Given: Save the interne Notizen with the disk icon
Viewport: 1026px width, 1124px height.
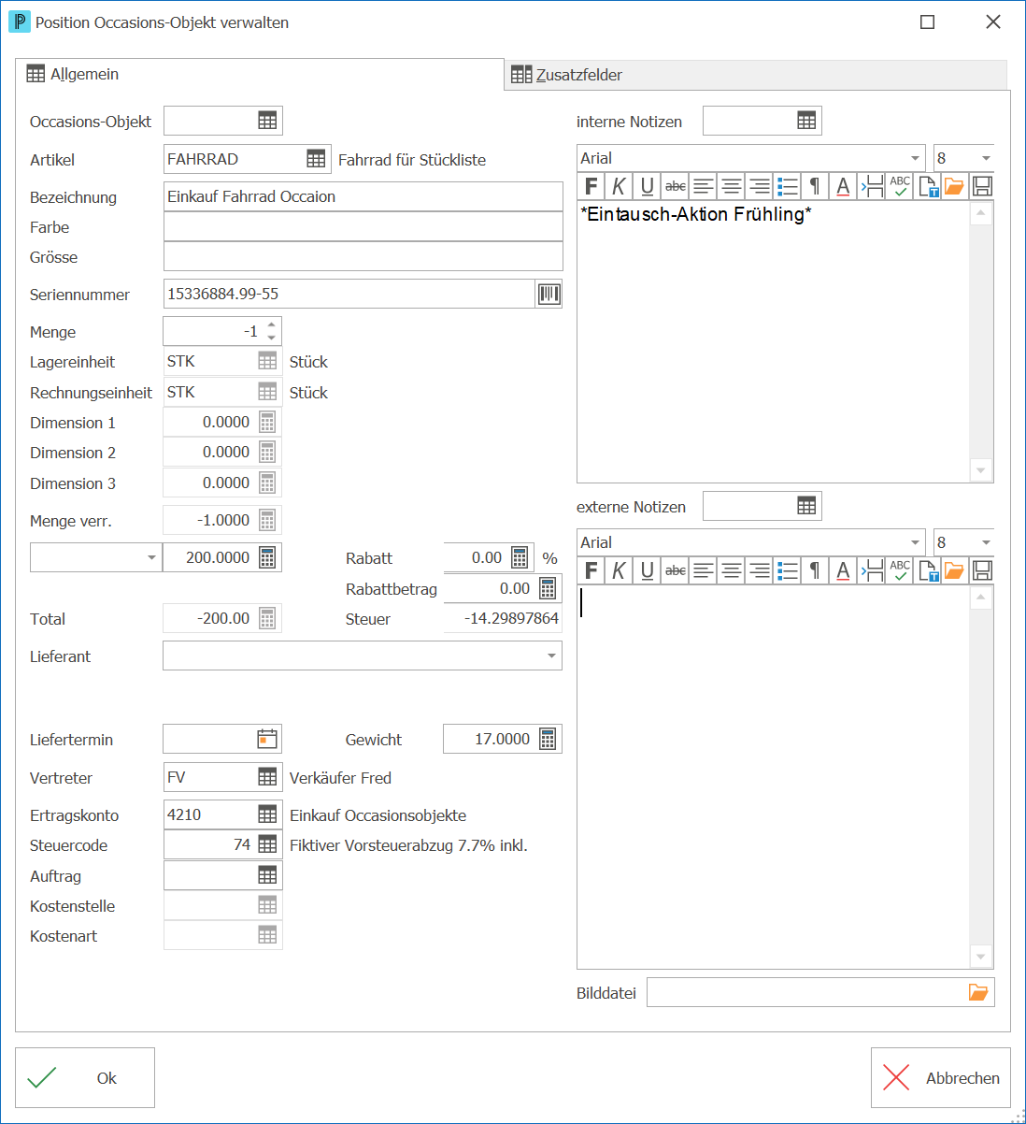Looking at the screenshot, I should point(982,186).
